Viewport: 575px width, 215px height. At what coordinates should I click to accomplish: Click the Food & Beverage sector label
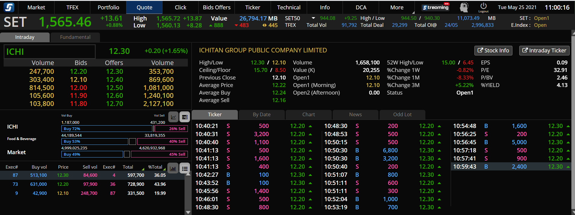(22, 139)
